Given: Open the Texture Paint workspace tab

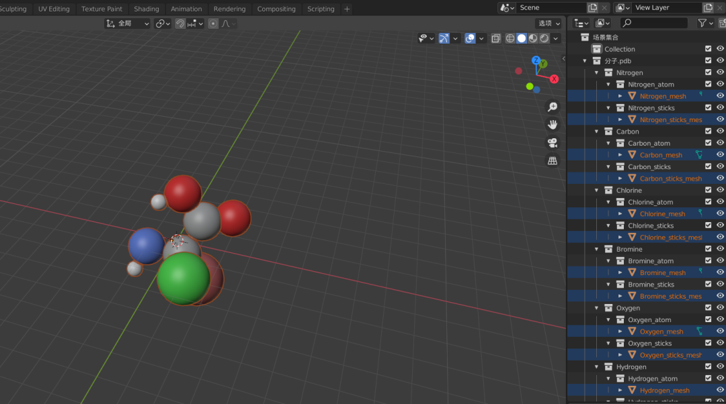Looking at the screenshot, I should click(x=102, y=9).
